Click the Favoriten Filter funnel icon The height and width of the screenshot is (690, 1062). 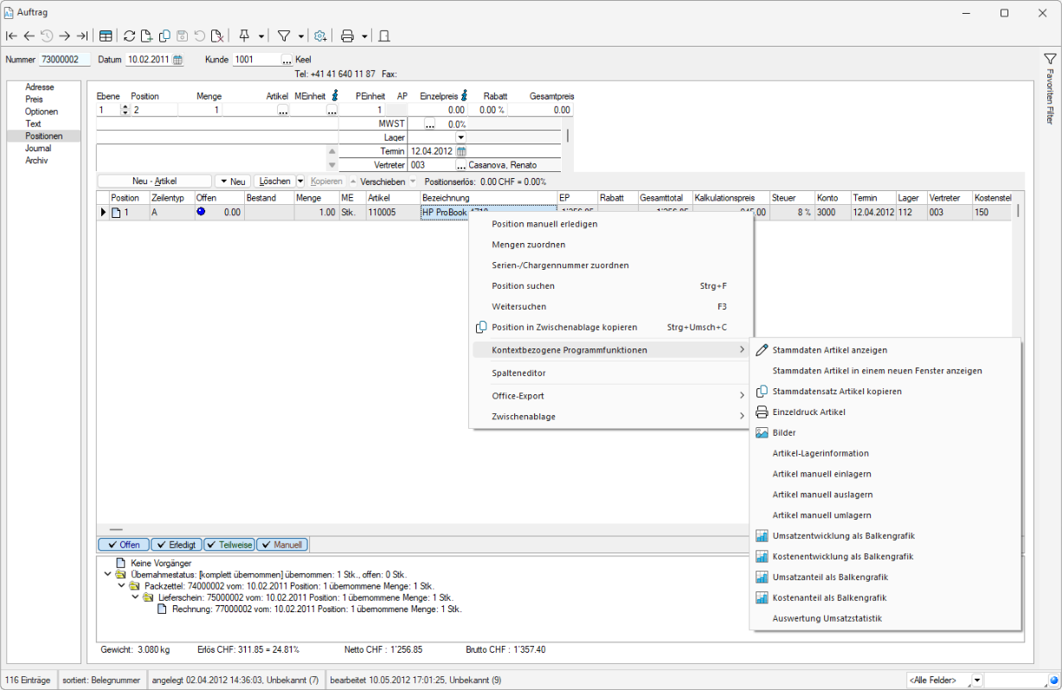[x=1050, y=59]
